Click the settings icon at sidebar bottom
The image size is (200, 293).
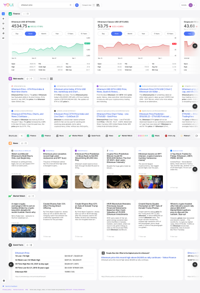(4, 280)
